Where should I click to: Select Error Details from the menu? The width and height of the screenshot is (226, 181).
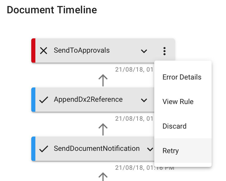point(182,77)
